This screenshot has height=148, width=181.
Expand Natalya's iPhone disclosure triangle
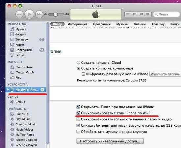(8, 89)
